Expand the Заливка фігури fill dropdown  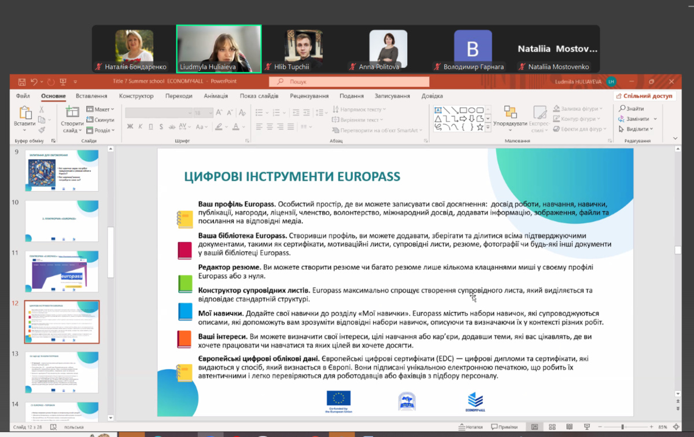[x=577, y=108]
